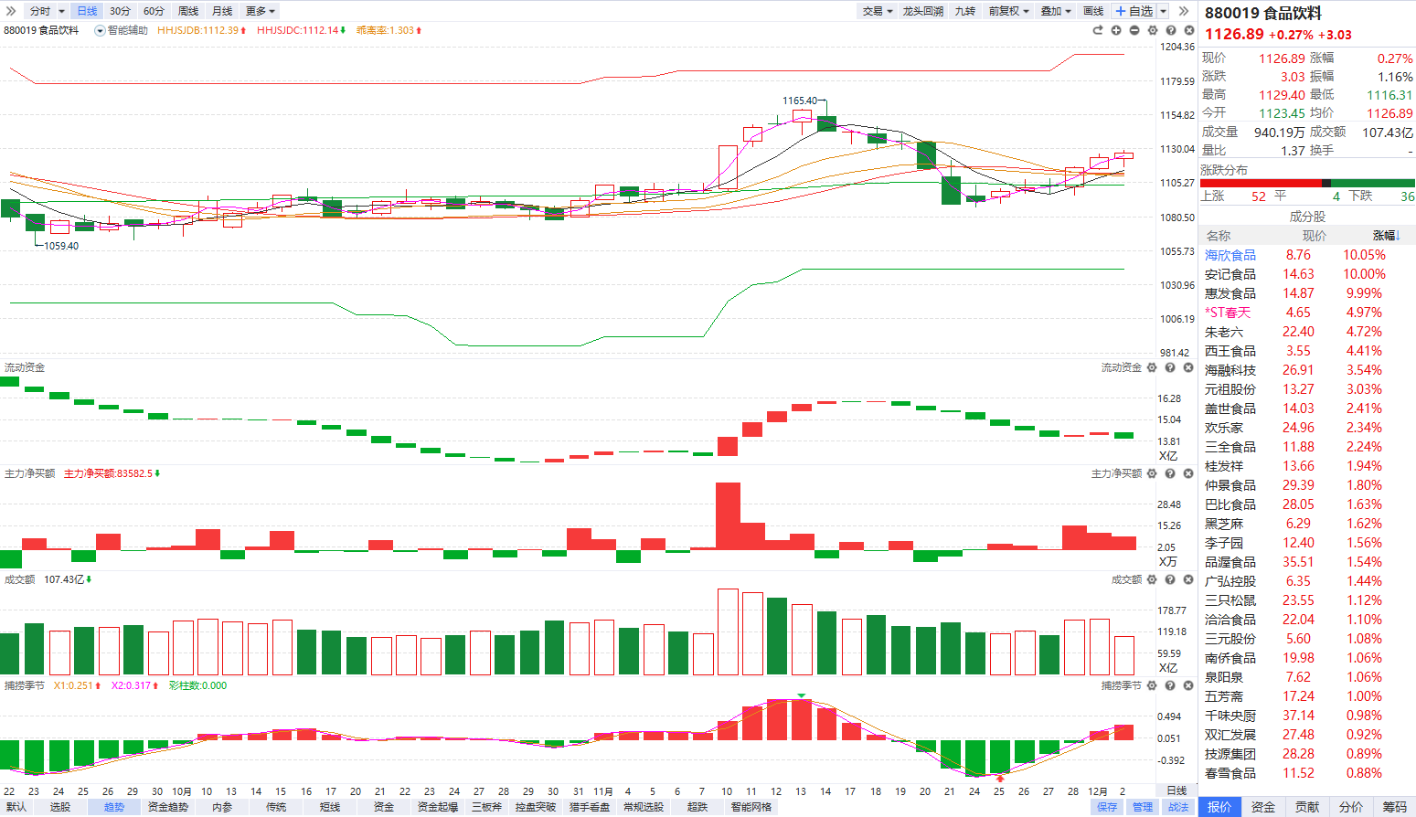Select the 分价 tab in right panel
1416x817 pixels.
(1351, 807)
